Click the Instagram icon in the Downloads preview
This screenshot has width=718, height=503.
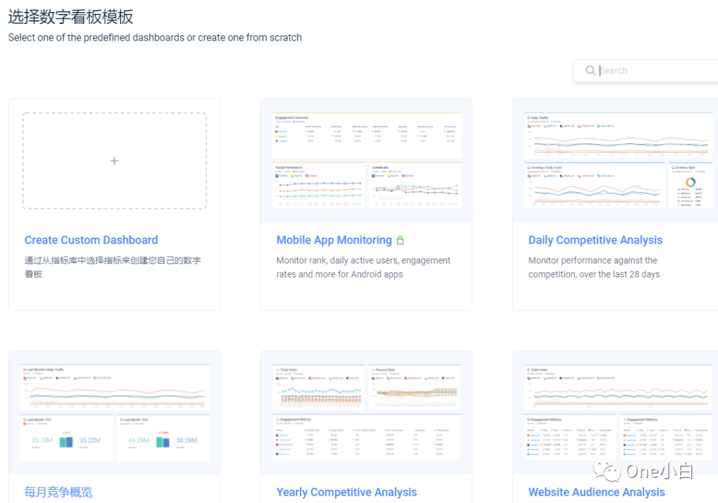click(402, 176)
